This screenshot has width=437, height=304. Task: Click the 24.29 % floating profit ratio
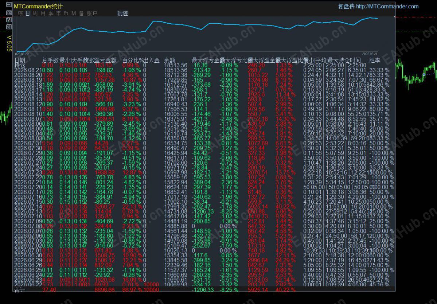click(285, 260)
